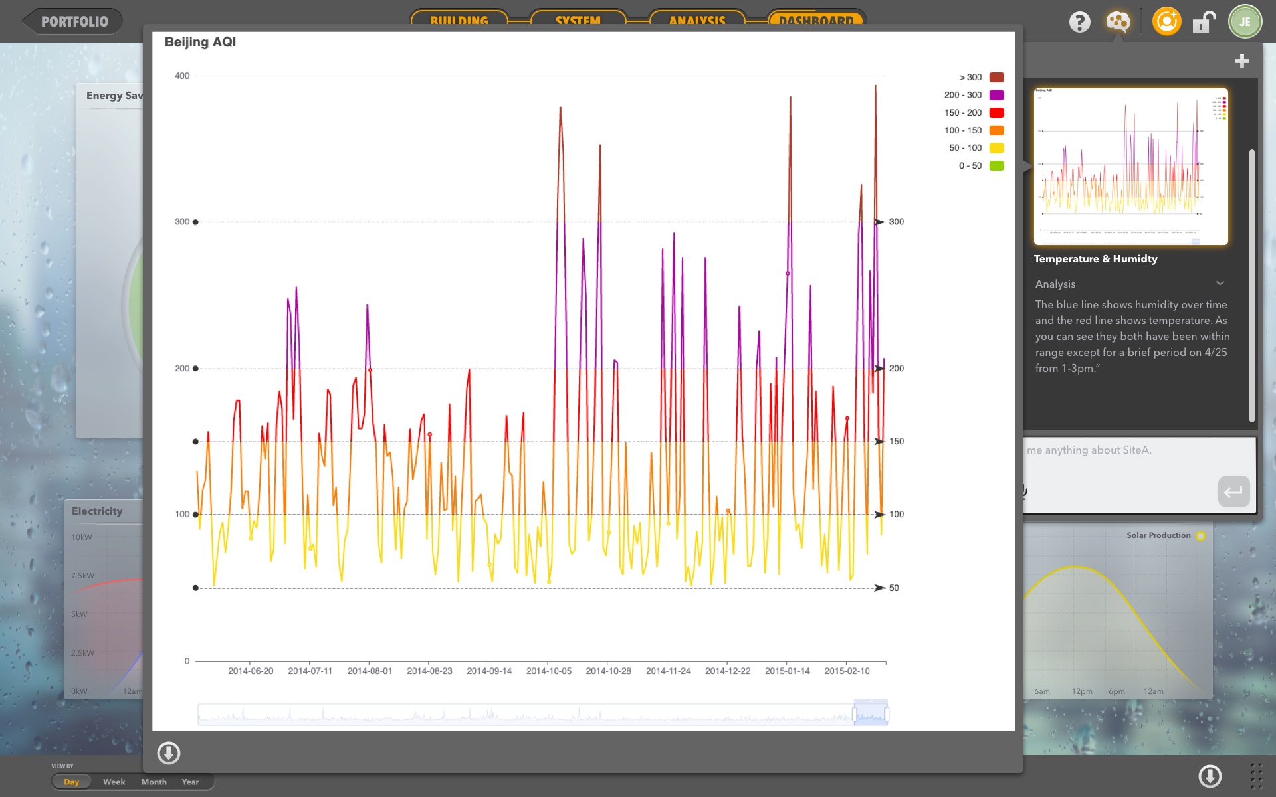Open the Building tab
Screen dimensions: 1276x797
tap(459, 20)
